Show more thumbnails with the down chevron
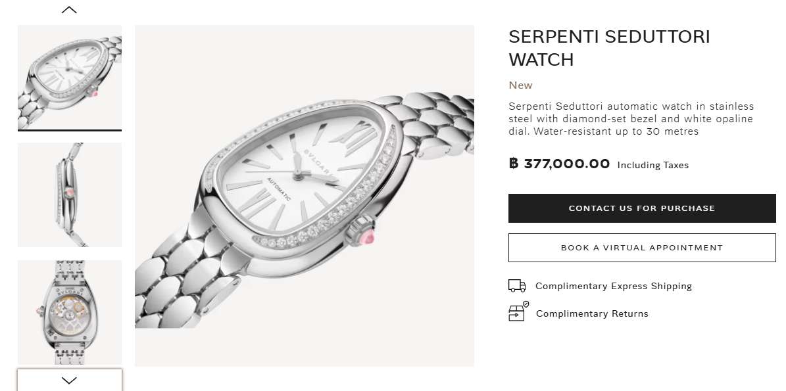Viewport: 786px width, 391px height. [69, 380]
